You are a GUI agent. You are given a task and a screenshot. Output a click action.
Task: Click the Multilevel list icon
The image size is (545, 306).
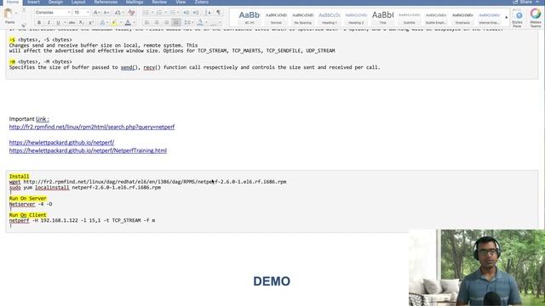[173, 13]
